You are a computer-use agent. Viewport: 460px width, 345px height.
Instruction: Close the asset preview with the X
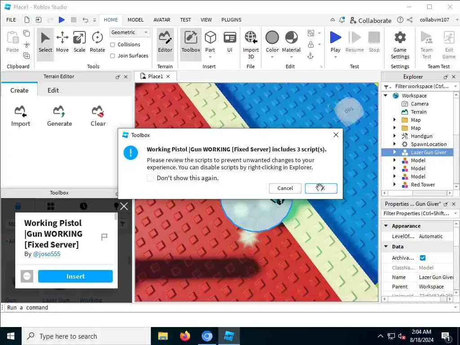click(124, 206)
